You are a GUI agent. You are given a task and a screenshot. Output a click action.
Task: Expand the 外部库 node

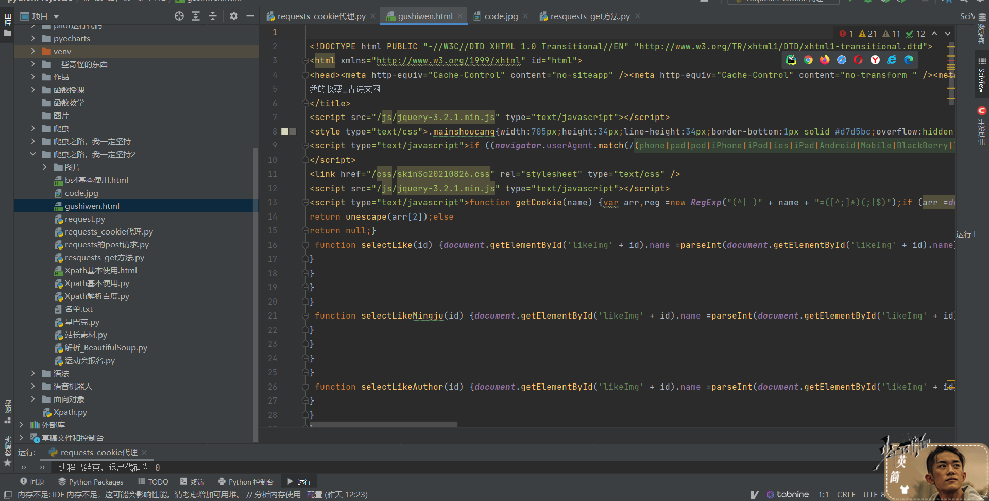(21, 425)
